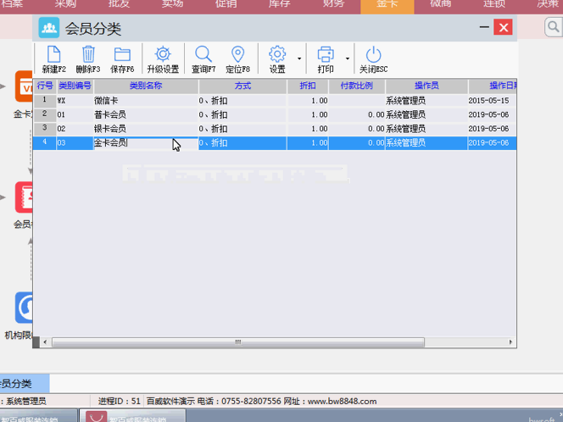Click the 会员分类 window title icon
Screen dimensions: 563x422
[49, 28]
